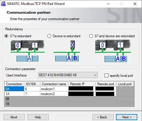Select the 'S7 is redundant' radio button
The width and height of the screenshot is (142, 121).
tap(6, 36)
